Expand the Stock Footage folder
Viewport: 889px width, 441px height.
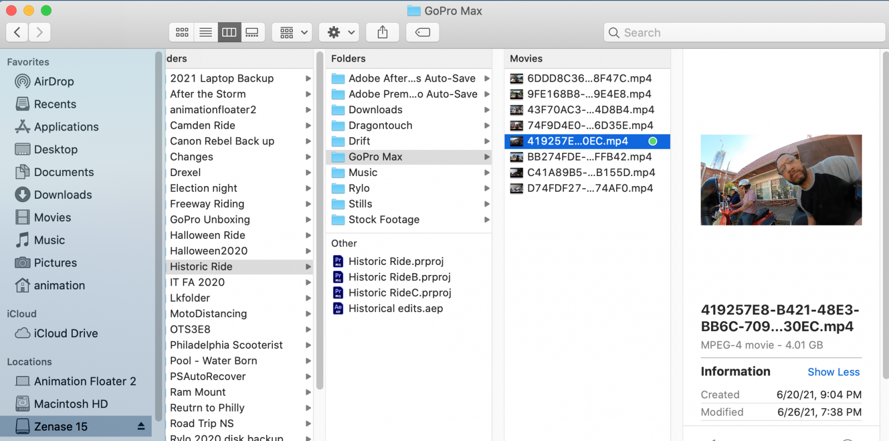tap(487, 220)
